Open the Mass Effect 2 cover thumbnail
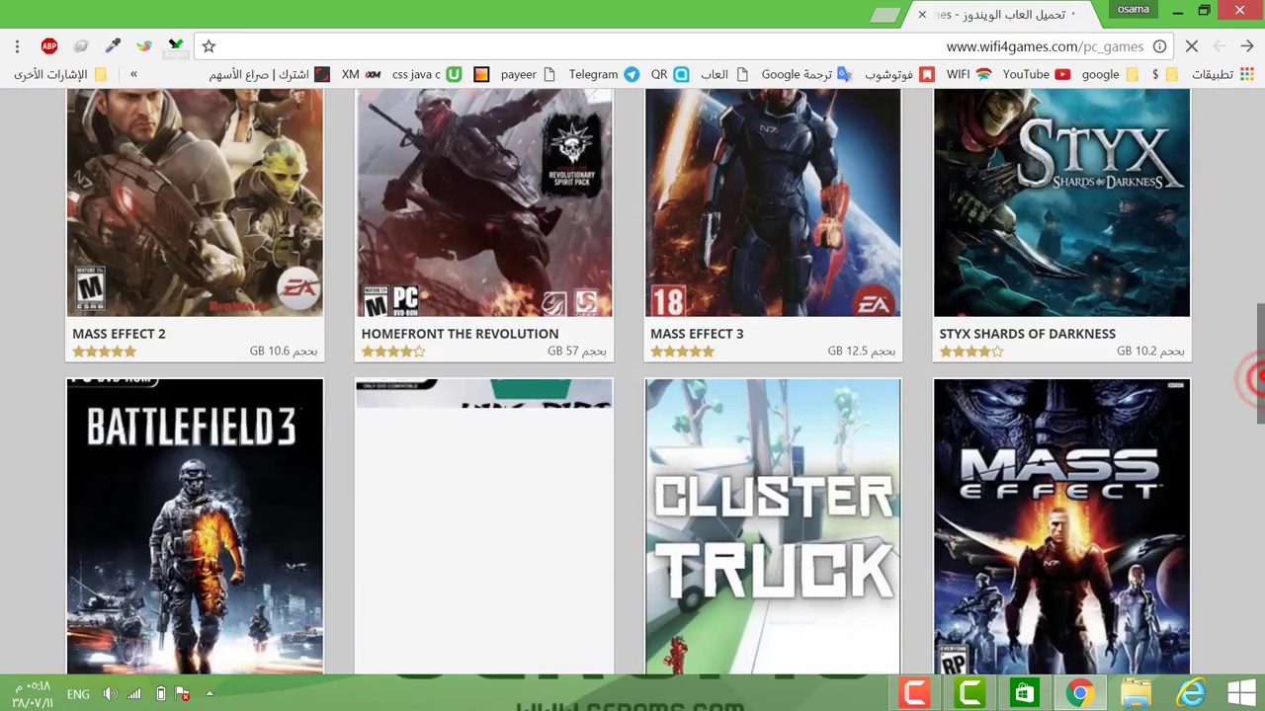This screenshot has height=711, width=1265. [x=195, y=202]
